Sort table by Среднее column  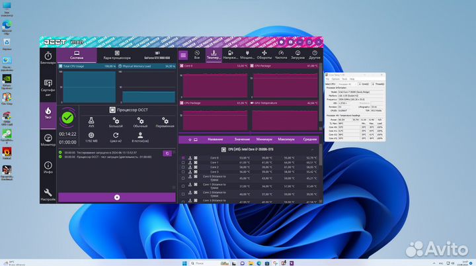pyautogui.click(x=310, y=140)
